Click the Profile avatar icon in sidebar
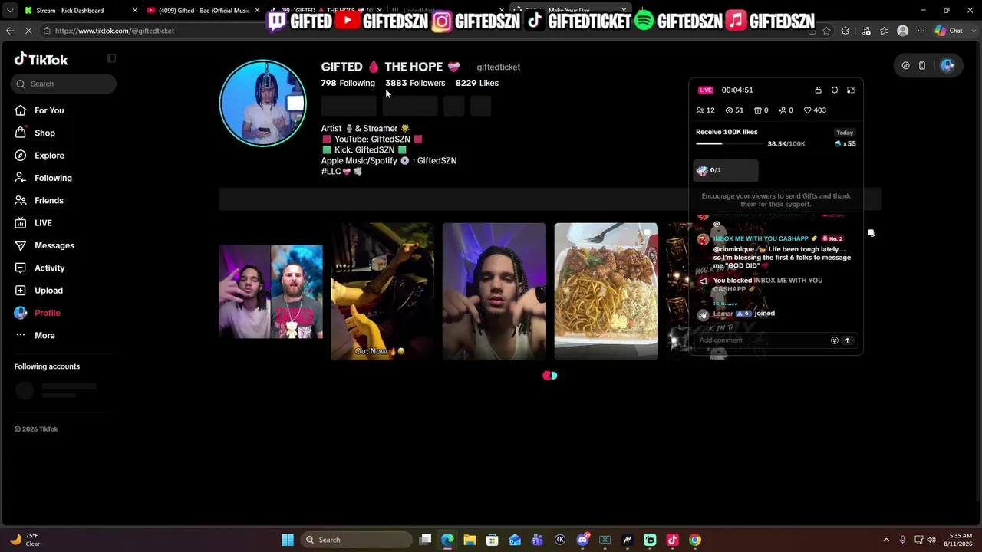The width and height of the screenshot is (982, 552). point(20,313)
